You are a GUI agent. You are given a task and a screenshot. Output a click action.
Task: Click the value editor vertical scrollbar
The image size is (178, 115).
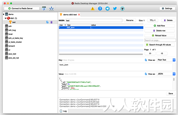[174, 79]
